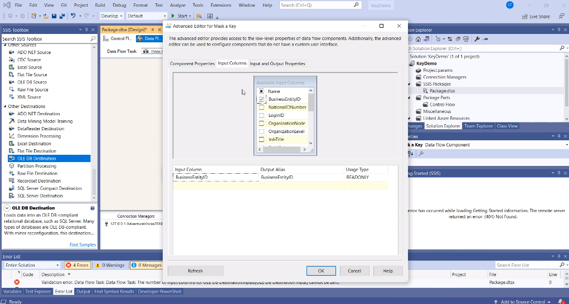569x304 pixels.
Task: Check the OrganizationNode checkbox
Action: coord(261,124)
